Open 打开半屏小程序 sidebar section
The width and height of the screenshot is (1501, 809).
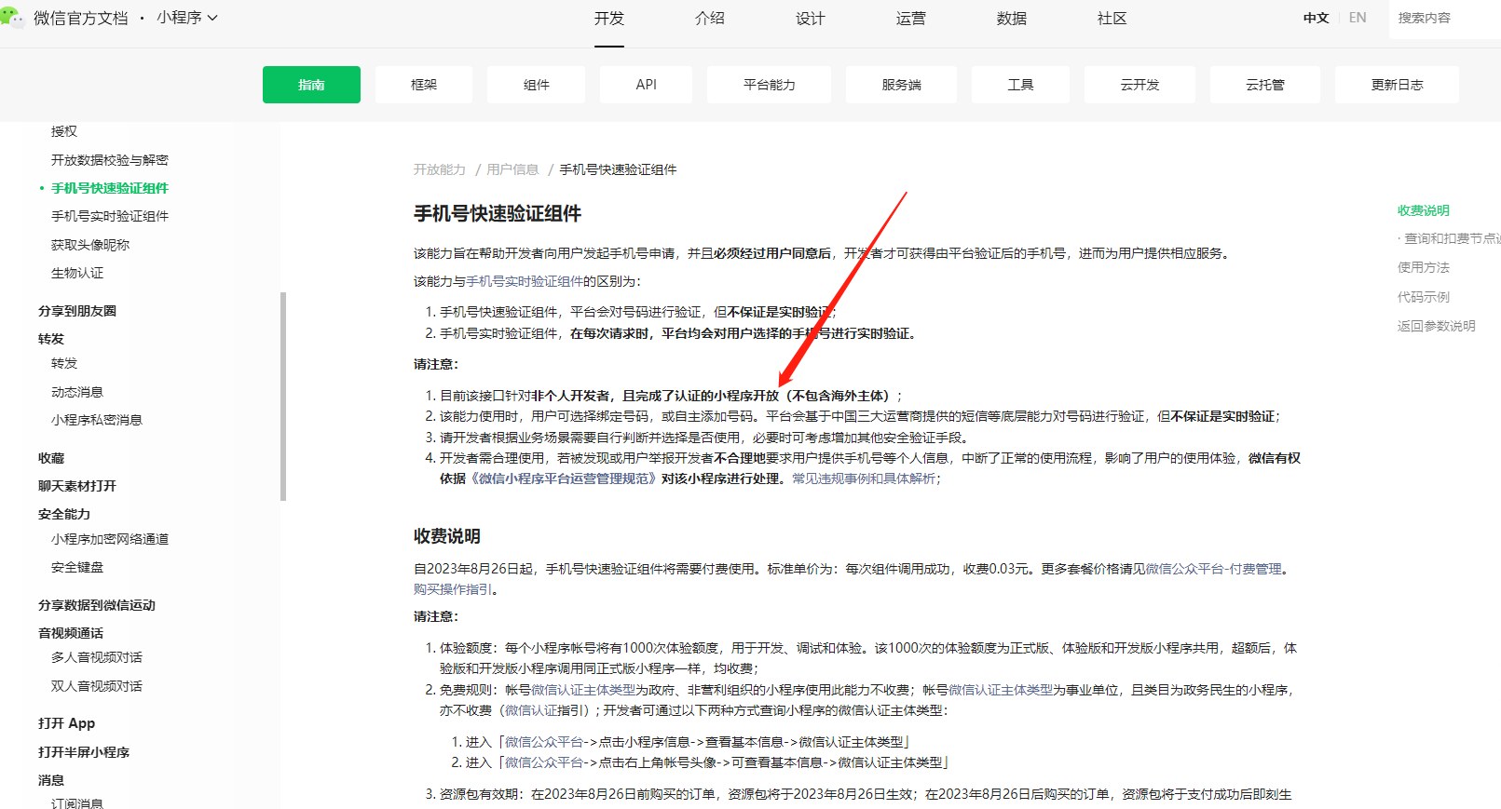point(84,752)
